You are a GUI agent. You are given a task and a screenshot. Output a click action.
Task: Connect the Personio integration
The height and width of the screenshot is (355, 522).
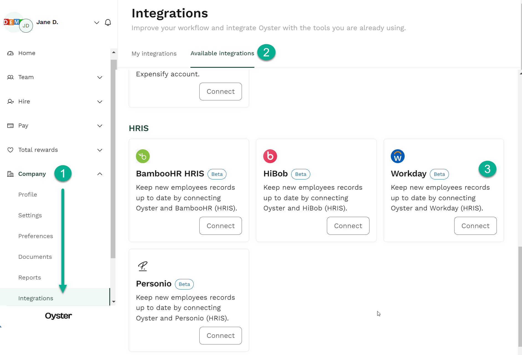[x=220, y=335]
